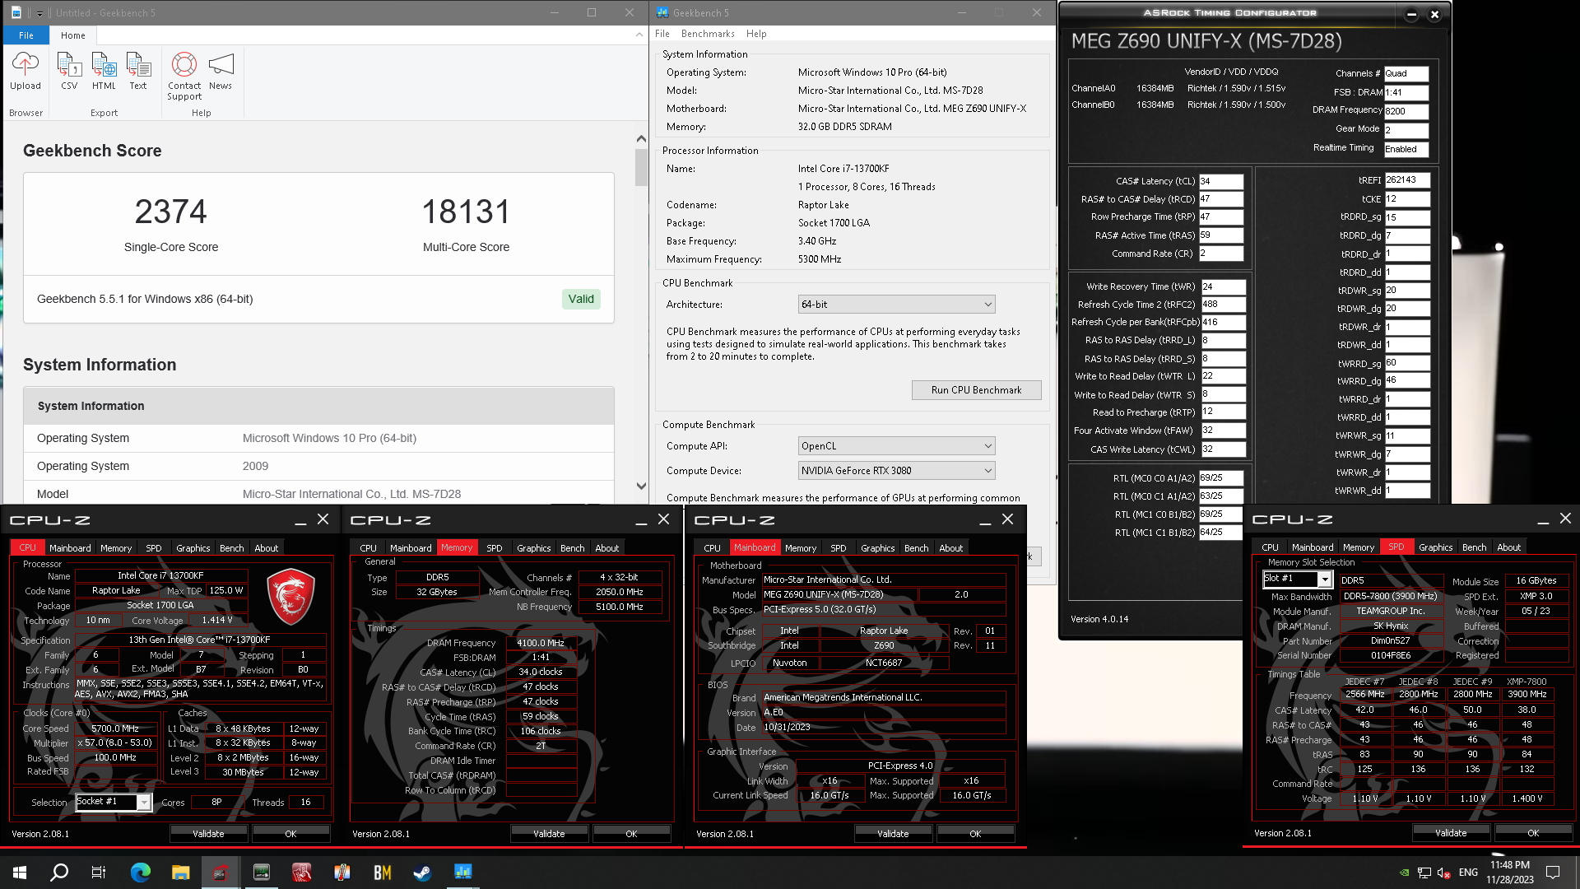Click the thermometer app taskbar icon
Viewport: 1580px width, 889px height.
pos(342,873)
